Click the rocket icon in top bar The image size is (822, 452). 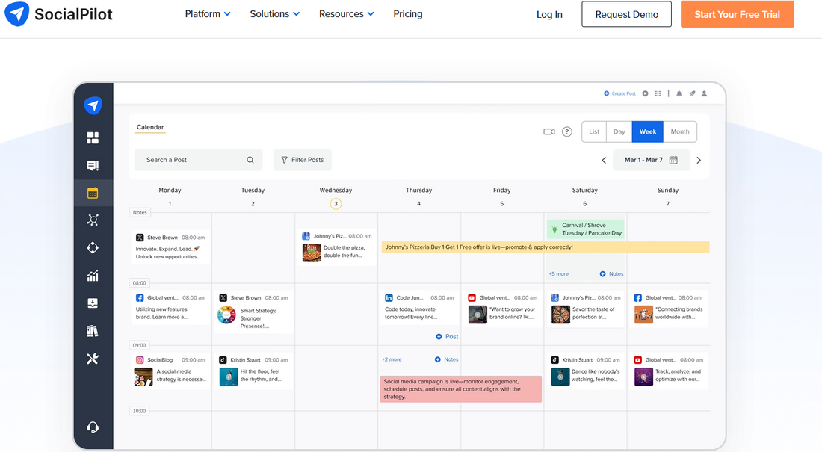(692, 93)
